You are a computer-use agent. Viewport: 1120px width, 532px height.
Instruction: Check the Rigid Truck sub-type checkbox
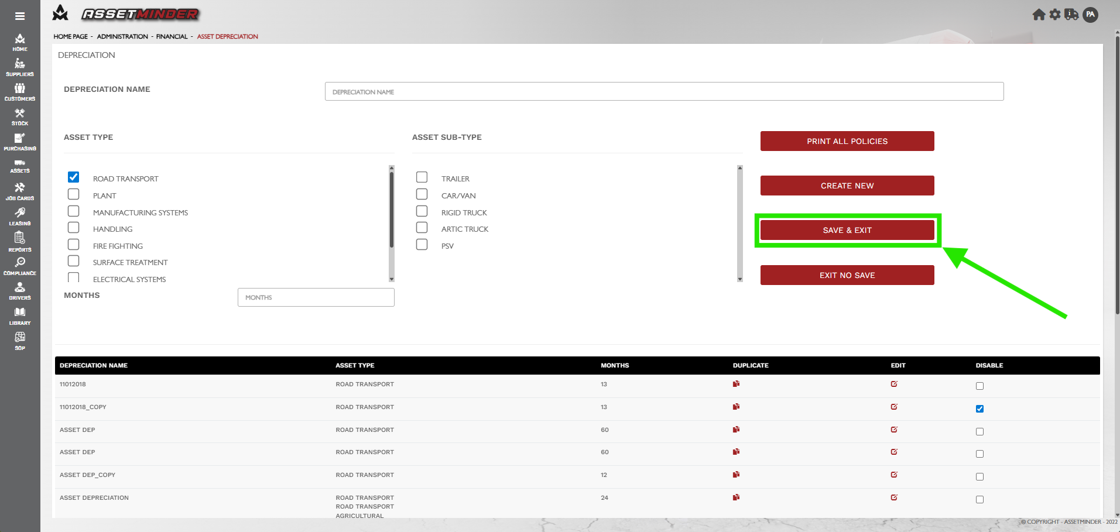click(x=422, y=211)
